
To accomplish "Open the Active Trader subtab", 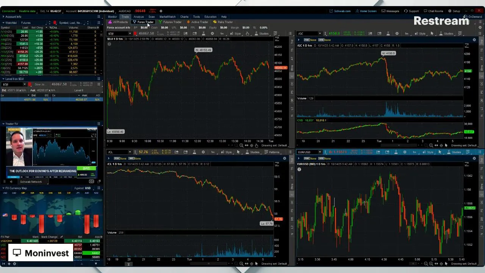I will pyautogui.click(x=197, y=22).
